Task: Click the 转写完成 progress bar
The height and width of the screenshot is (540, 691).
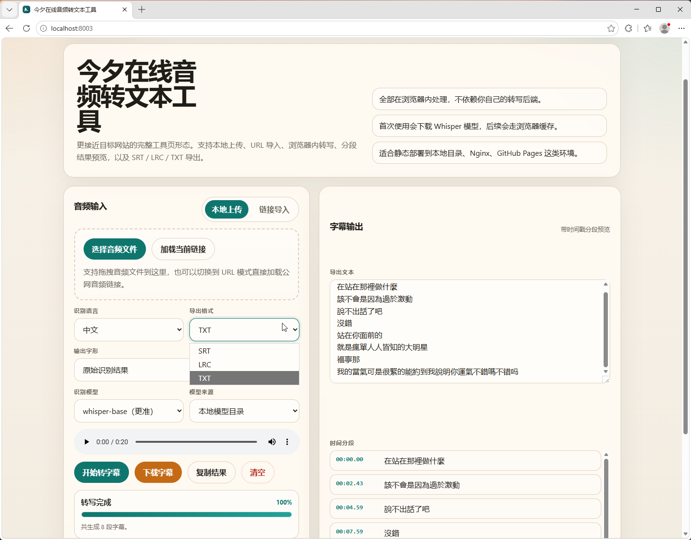Action: pyautogui.click(x=187, y=515)
